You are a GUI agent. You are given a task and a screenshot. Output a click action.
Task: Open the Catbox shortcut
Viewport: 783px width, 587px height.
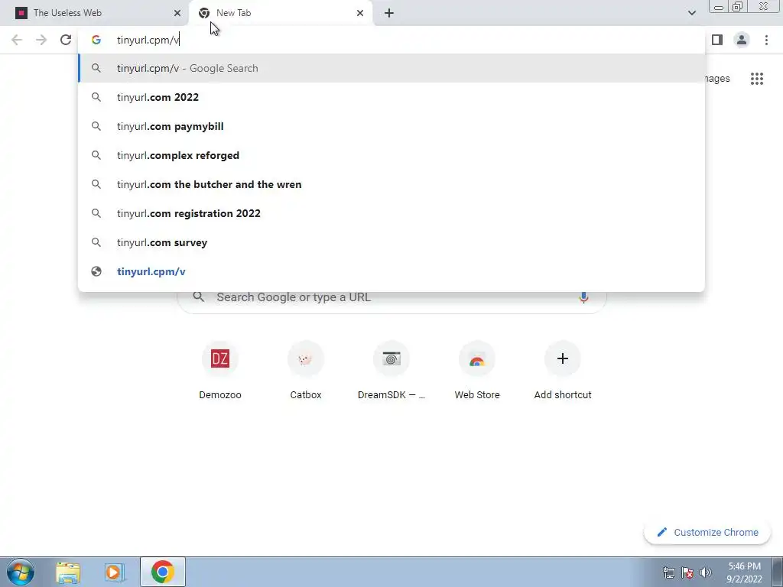pyautogui.click(x=306, y=371)
